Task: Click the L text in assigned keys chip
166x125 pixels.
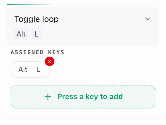Action: [x=38, y=70]
